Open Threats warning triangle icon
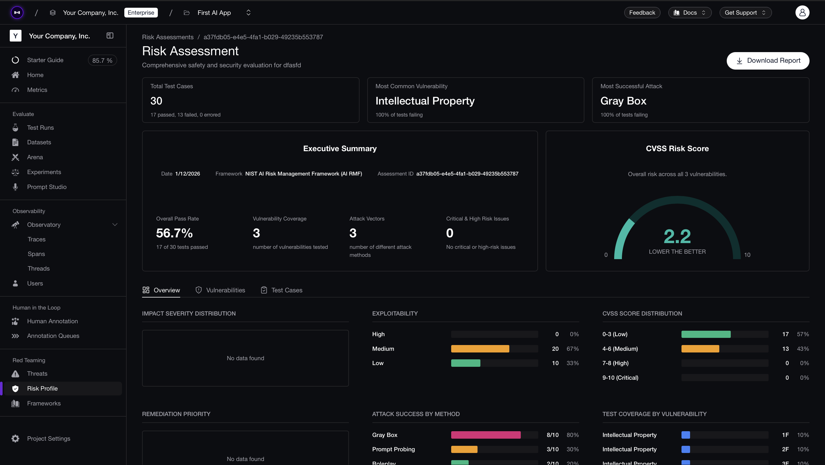The image size is (825, 465). coord(15,373)
